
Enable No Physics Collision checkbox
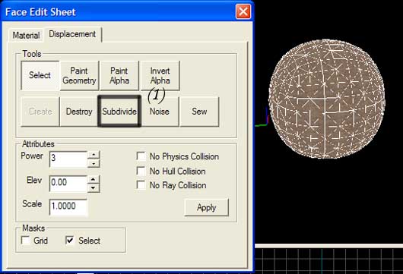click(x=141, y=156)
